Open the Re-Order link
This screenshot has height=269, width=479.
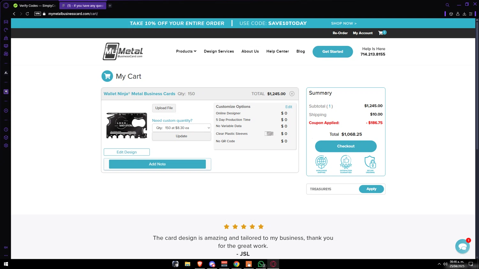340,33
